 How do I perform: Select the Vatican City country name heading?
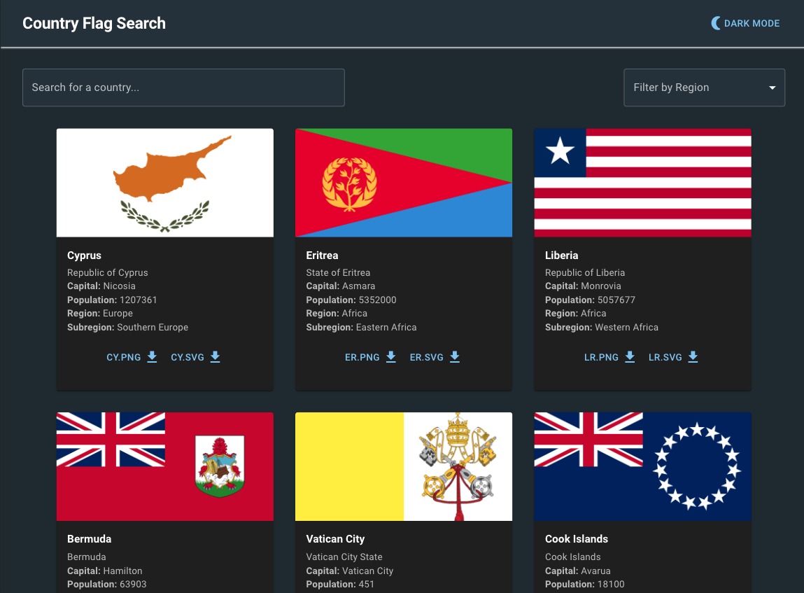coord(335,539)
